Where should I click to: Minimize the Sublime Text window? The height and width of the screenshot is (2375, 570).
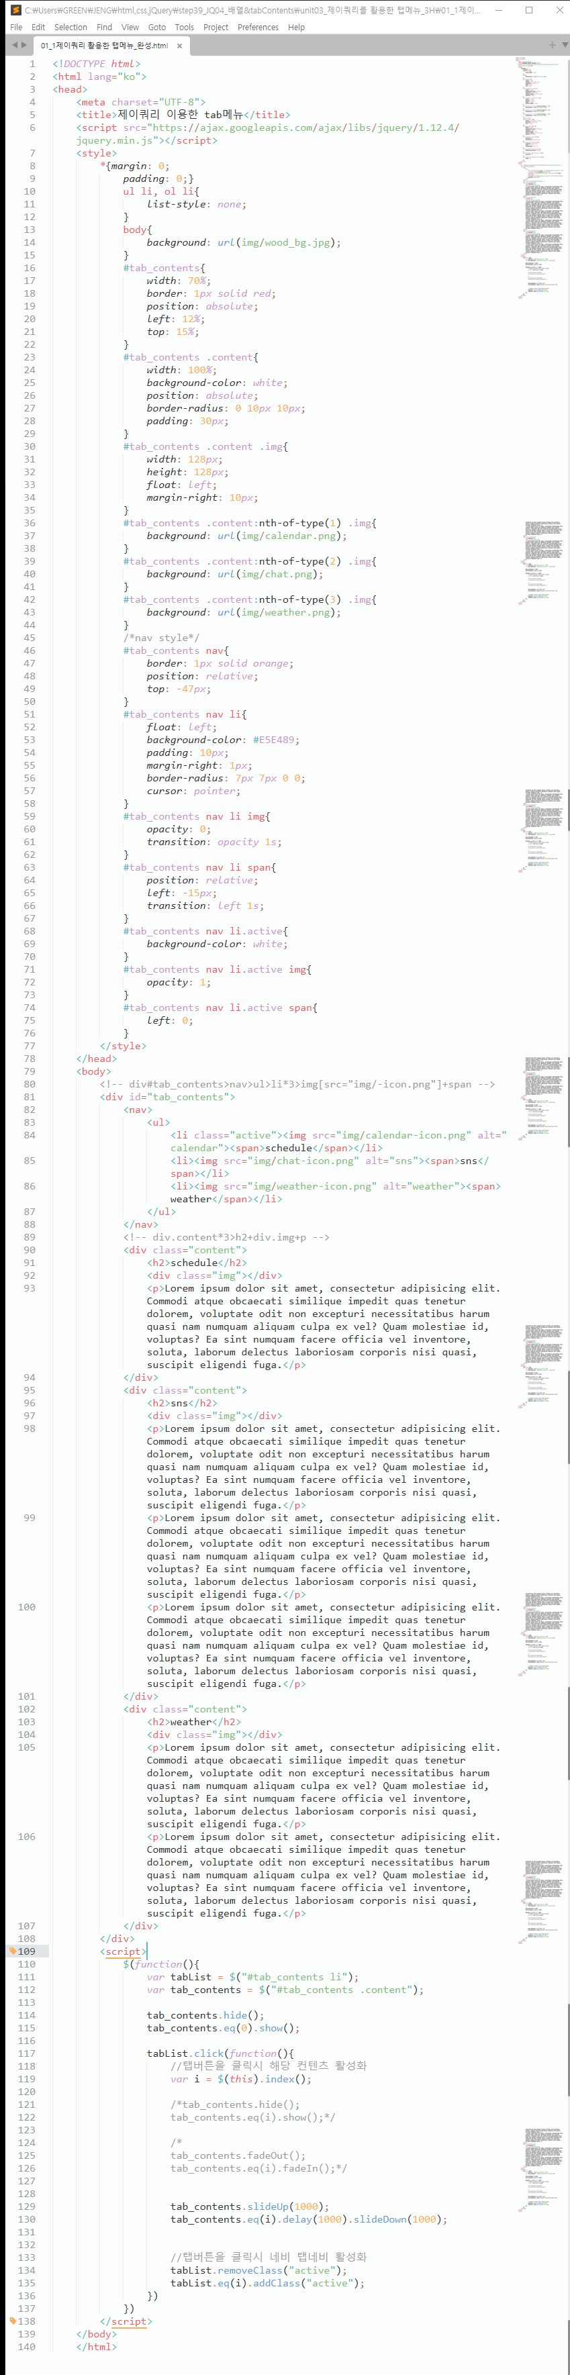[x=499, y=10]
